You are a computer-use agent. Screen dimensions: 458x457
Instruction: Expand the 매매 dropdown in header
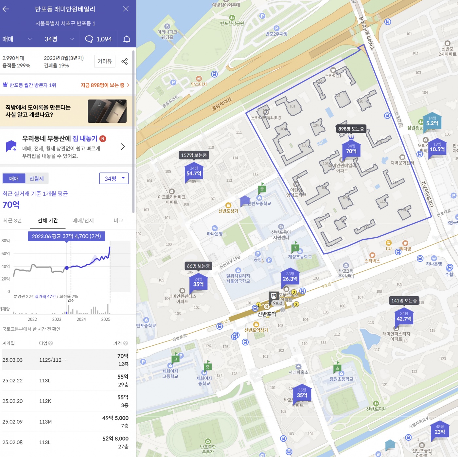point(17,39)
